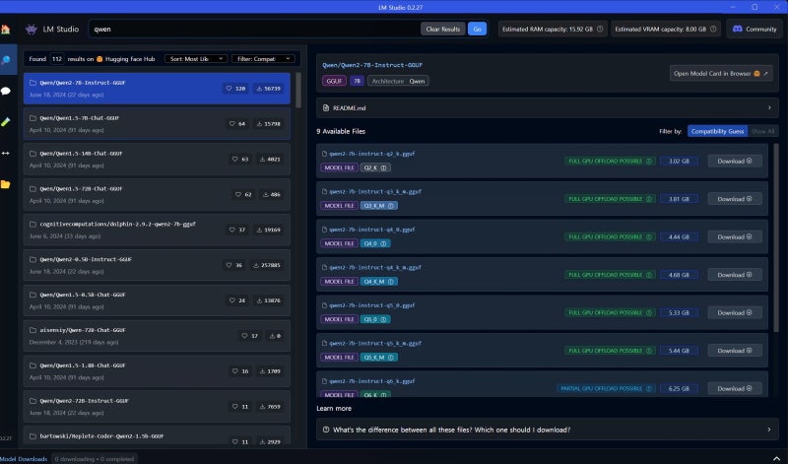
Task: Download qwen2-7b-instruct-q3_k_m.gguf file
Action: point(735,199)
